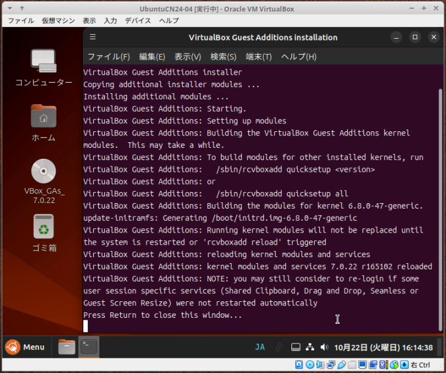Click the up-arrow title bar button

tap(22, 8)
